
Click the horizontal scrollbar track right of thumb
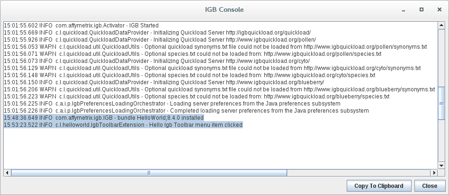click(x=359, y=173)
